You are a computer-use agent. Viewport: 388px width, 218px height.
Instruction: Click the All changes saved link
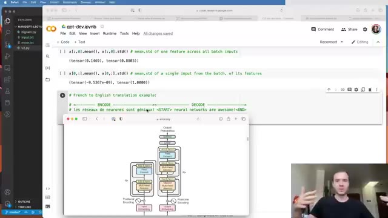pos(158,33)
